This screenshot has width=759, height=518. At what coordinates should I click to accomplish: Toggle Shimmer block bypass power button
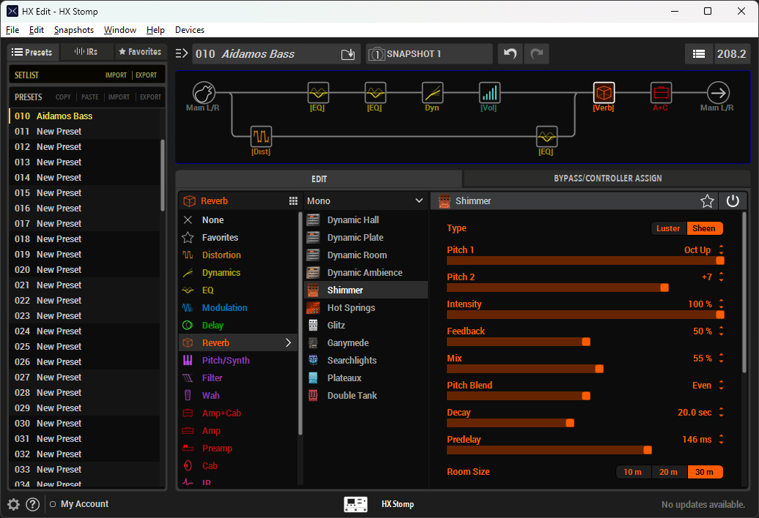(733, 201)
